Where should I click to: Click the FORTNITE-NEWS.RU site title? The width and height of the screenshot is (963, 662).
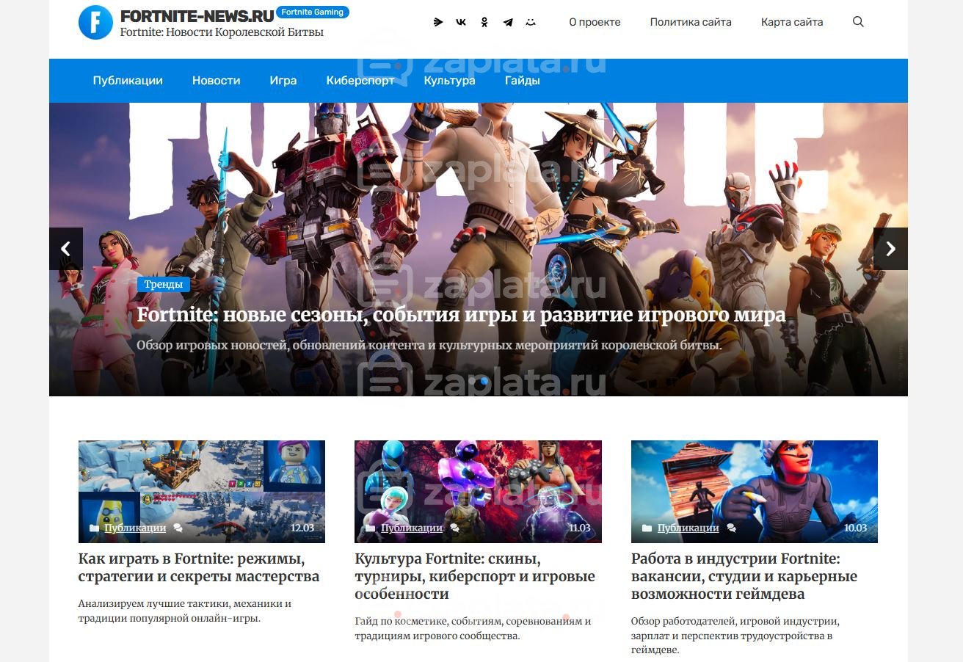point(197,15)
